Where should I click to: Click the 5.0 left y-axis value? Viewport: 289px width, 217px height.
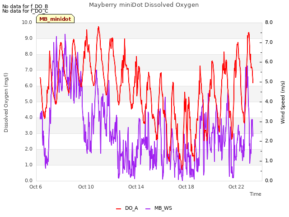[28, 101]
